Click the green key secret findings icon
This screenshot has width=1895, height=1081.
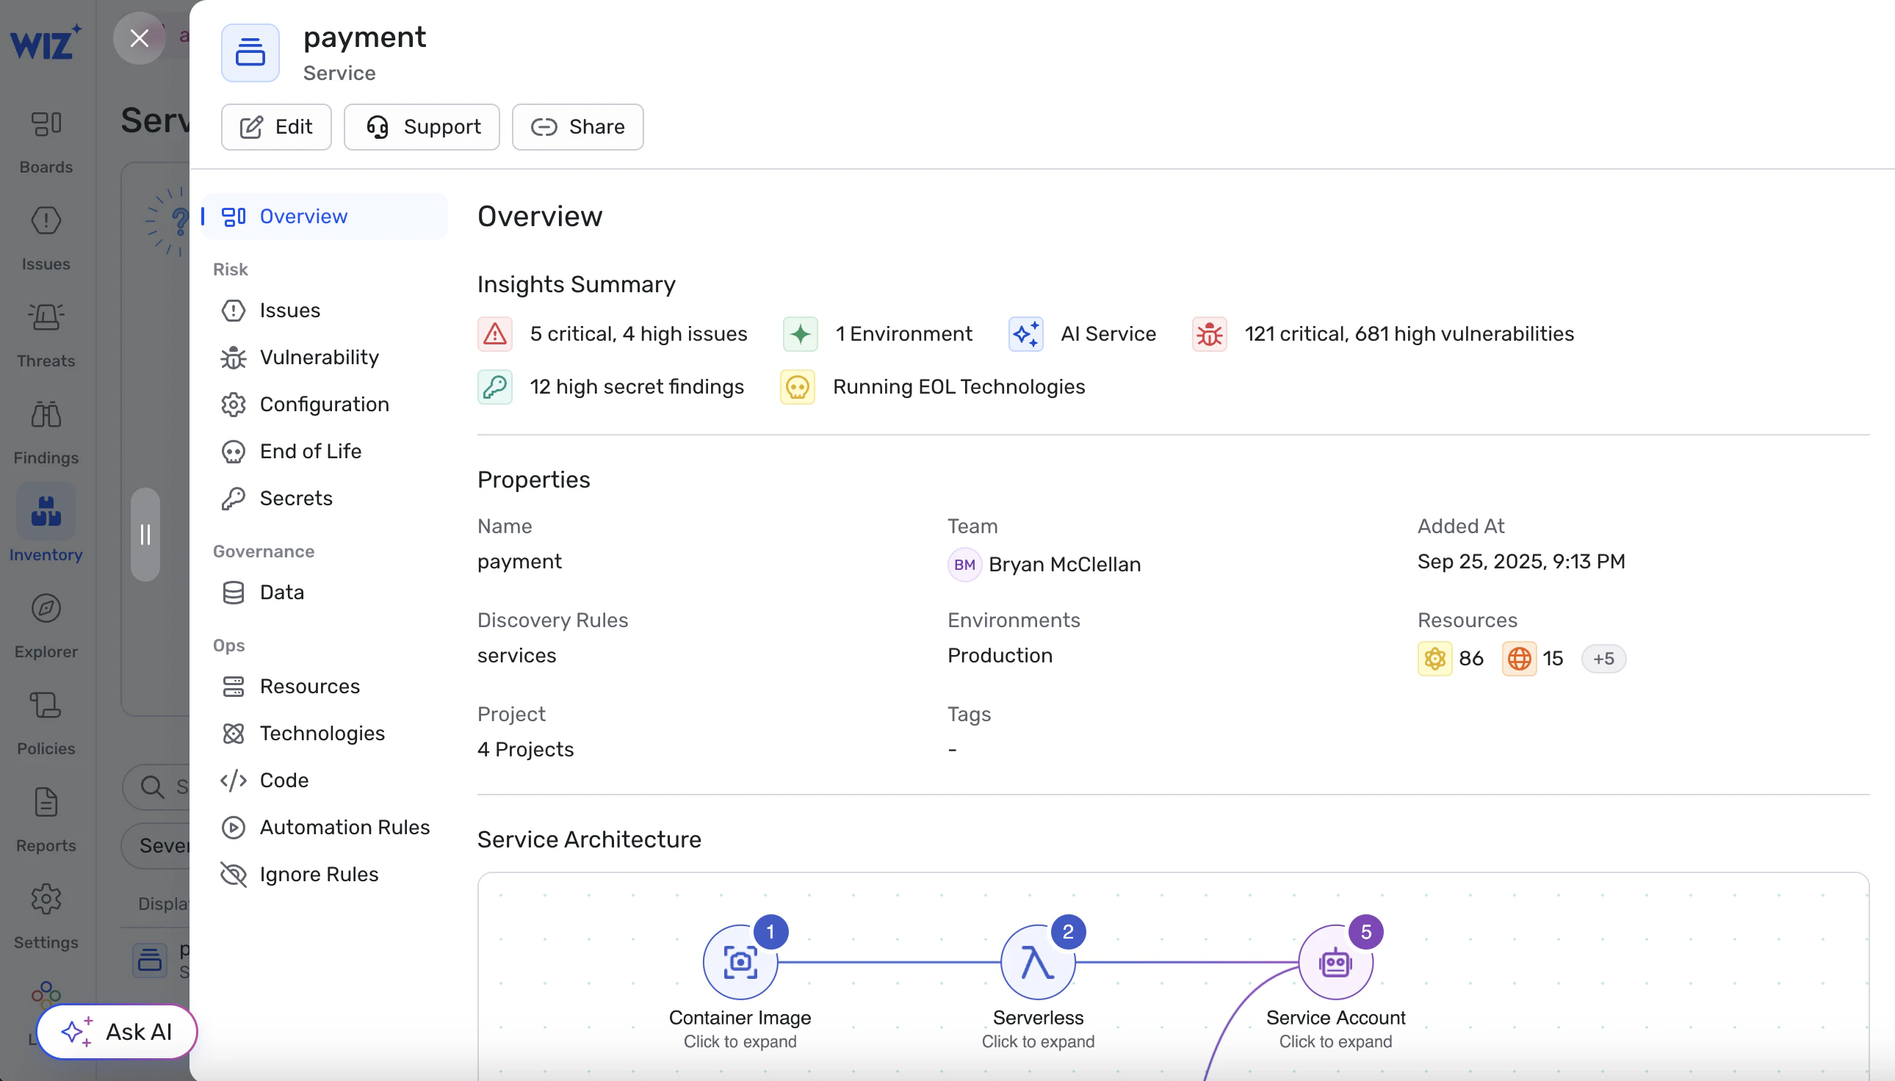[495, 387]
